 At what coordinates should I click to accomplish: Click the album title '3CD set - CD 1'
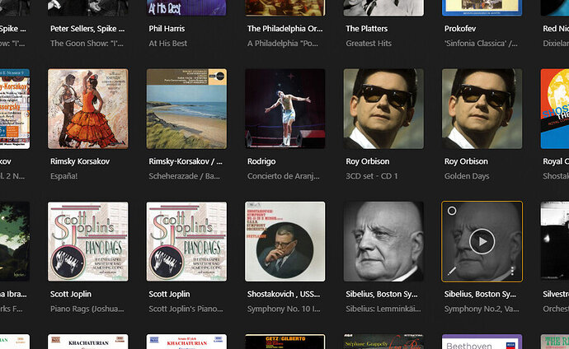[372, 176]
